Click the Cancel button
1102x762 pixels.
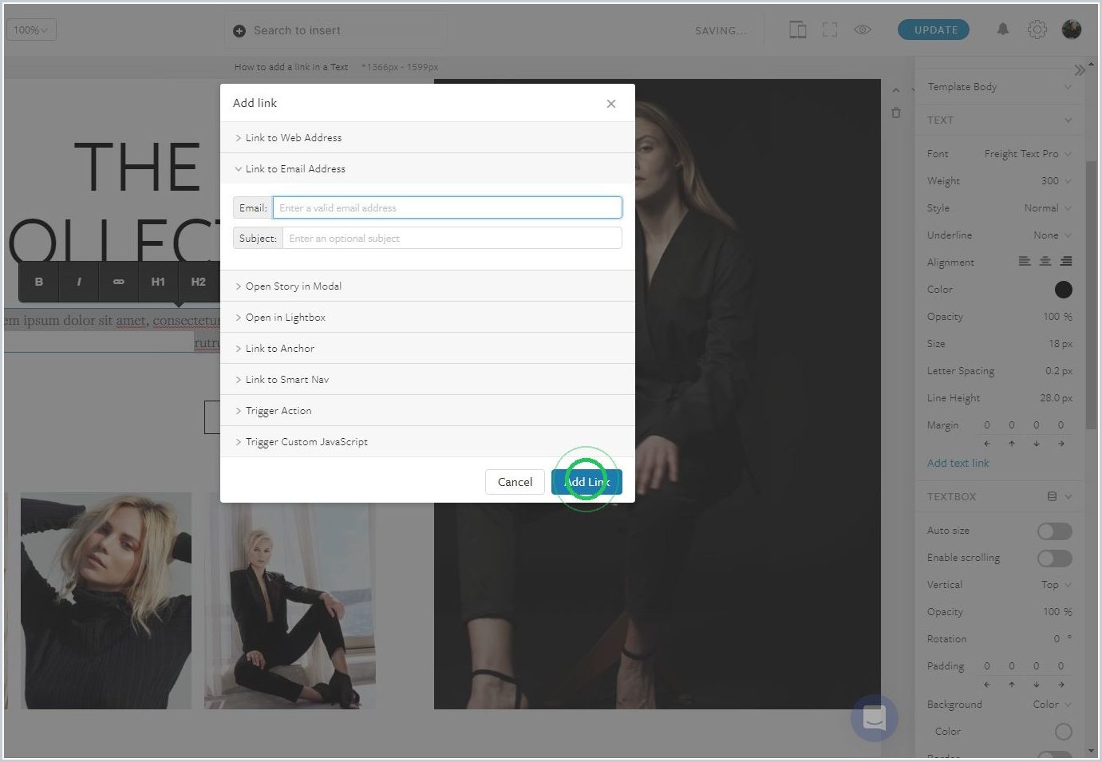[x=515, y=482]
